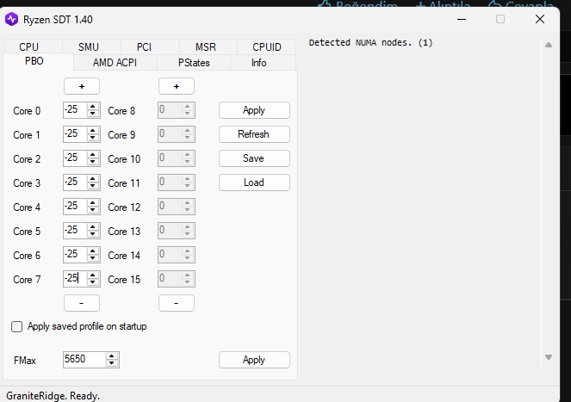Click the 'GraniteRidge. Ready.' status bar text
This screenshot has height=402, width=571.
click(53, 396)
